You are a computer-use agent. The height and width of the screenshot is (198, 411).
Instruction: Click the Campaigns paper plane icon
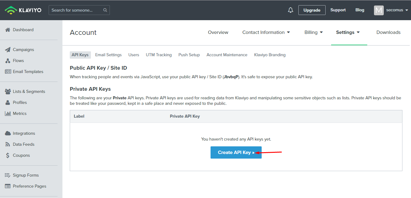click(8, 50)
